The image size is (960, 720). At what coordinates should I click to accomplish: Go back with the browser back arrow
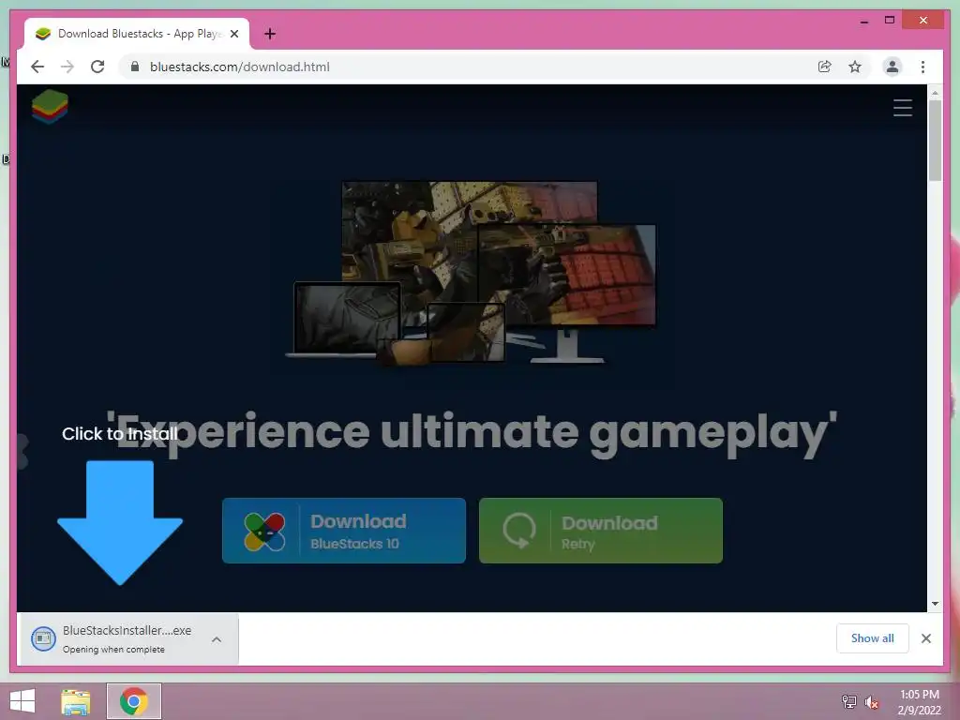37,67
